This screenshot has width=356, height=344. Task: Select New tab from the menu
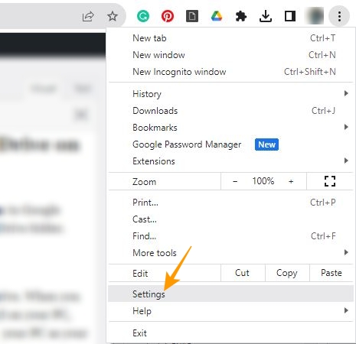click(230, 38)
